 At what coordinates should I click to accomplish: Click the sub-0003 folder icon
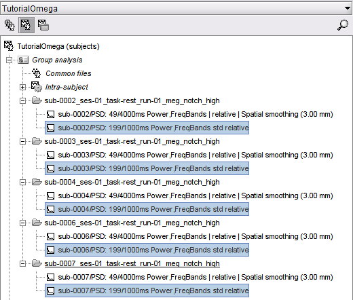[x=37, y=141]
